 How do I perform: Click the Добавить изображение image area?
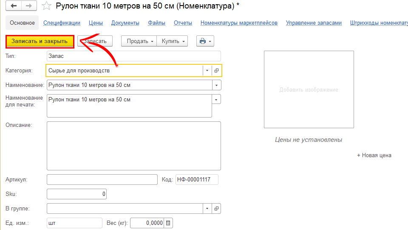click(x=309, y=89)
